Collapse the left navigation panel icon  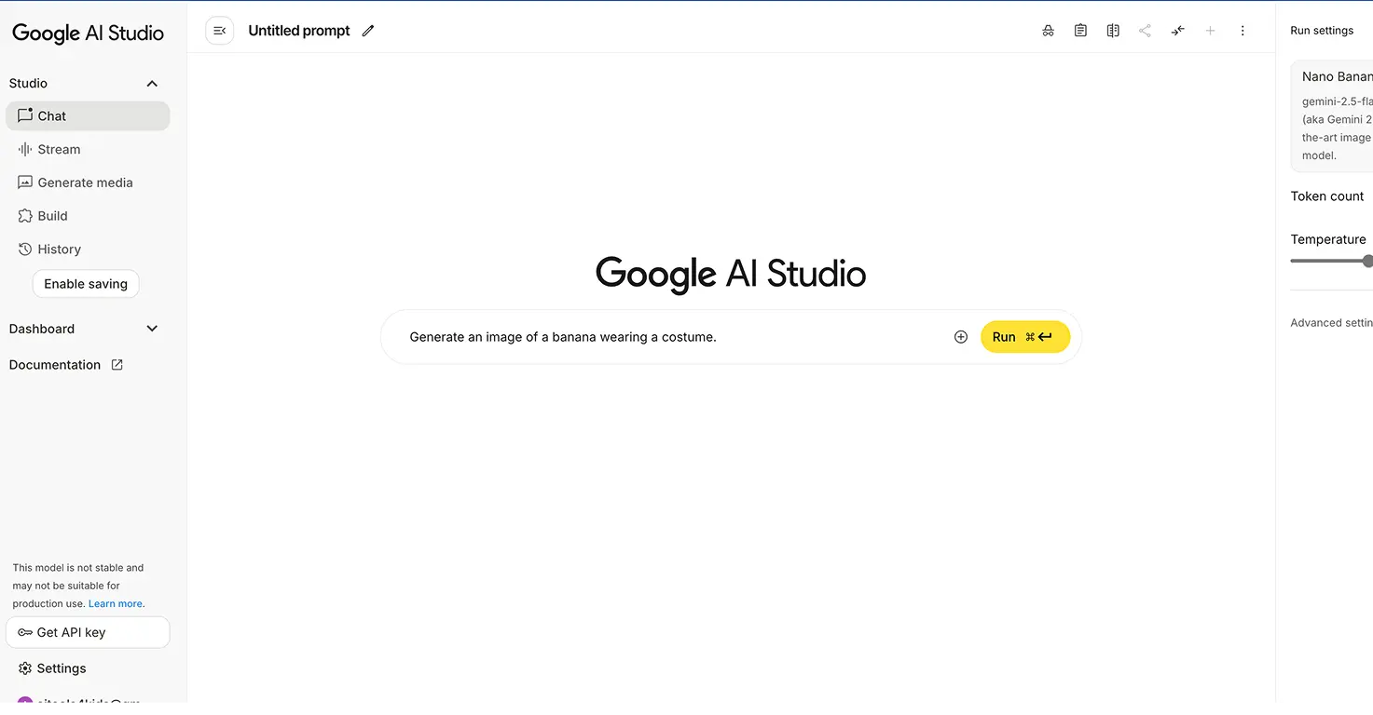pos(220,31)
